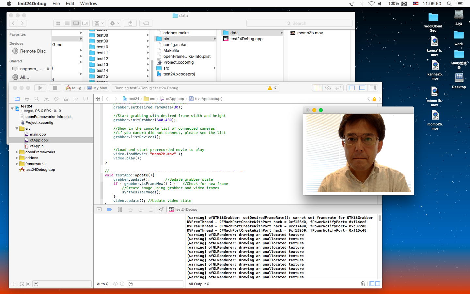Click Step Into in the debug bar

(x=141, y=210)
